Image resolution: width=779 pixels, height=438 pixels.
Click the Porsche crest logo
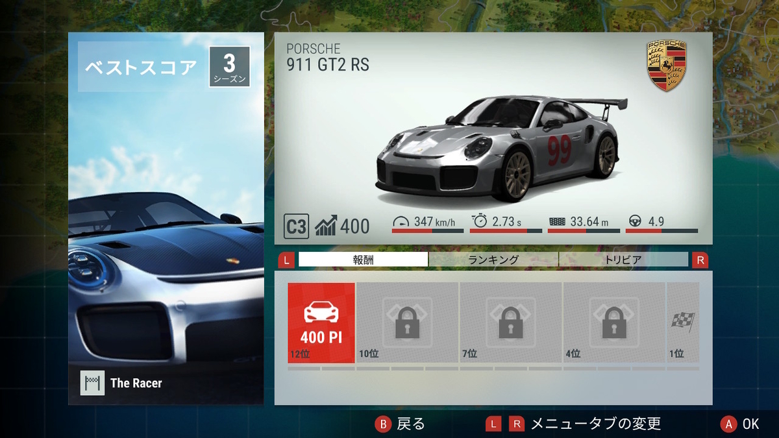point(666,66)
